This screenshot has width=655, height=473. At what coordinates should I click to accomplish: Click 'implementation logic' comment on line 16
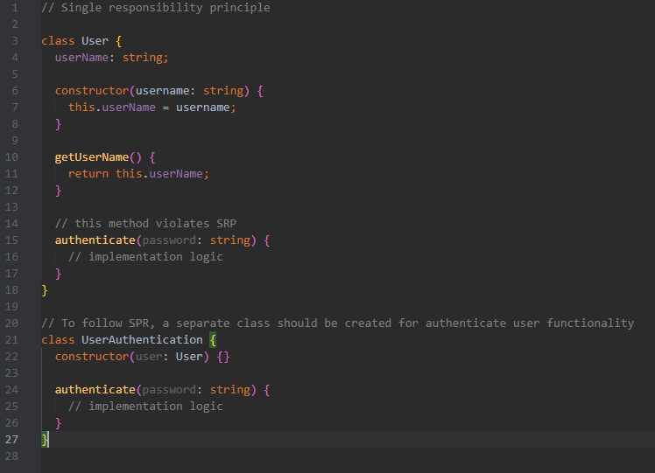point(145,256)
